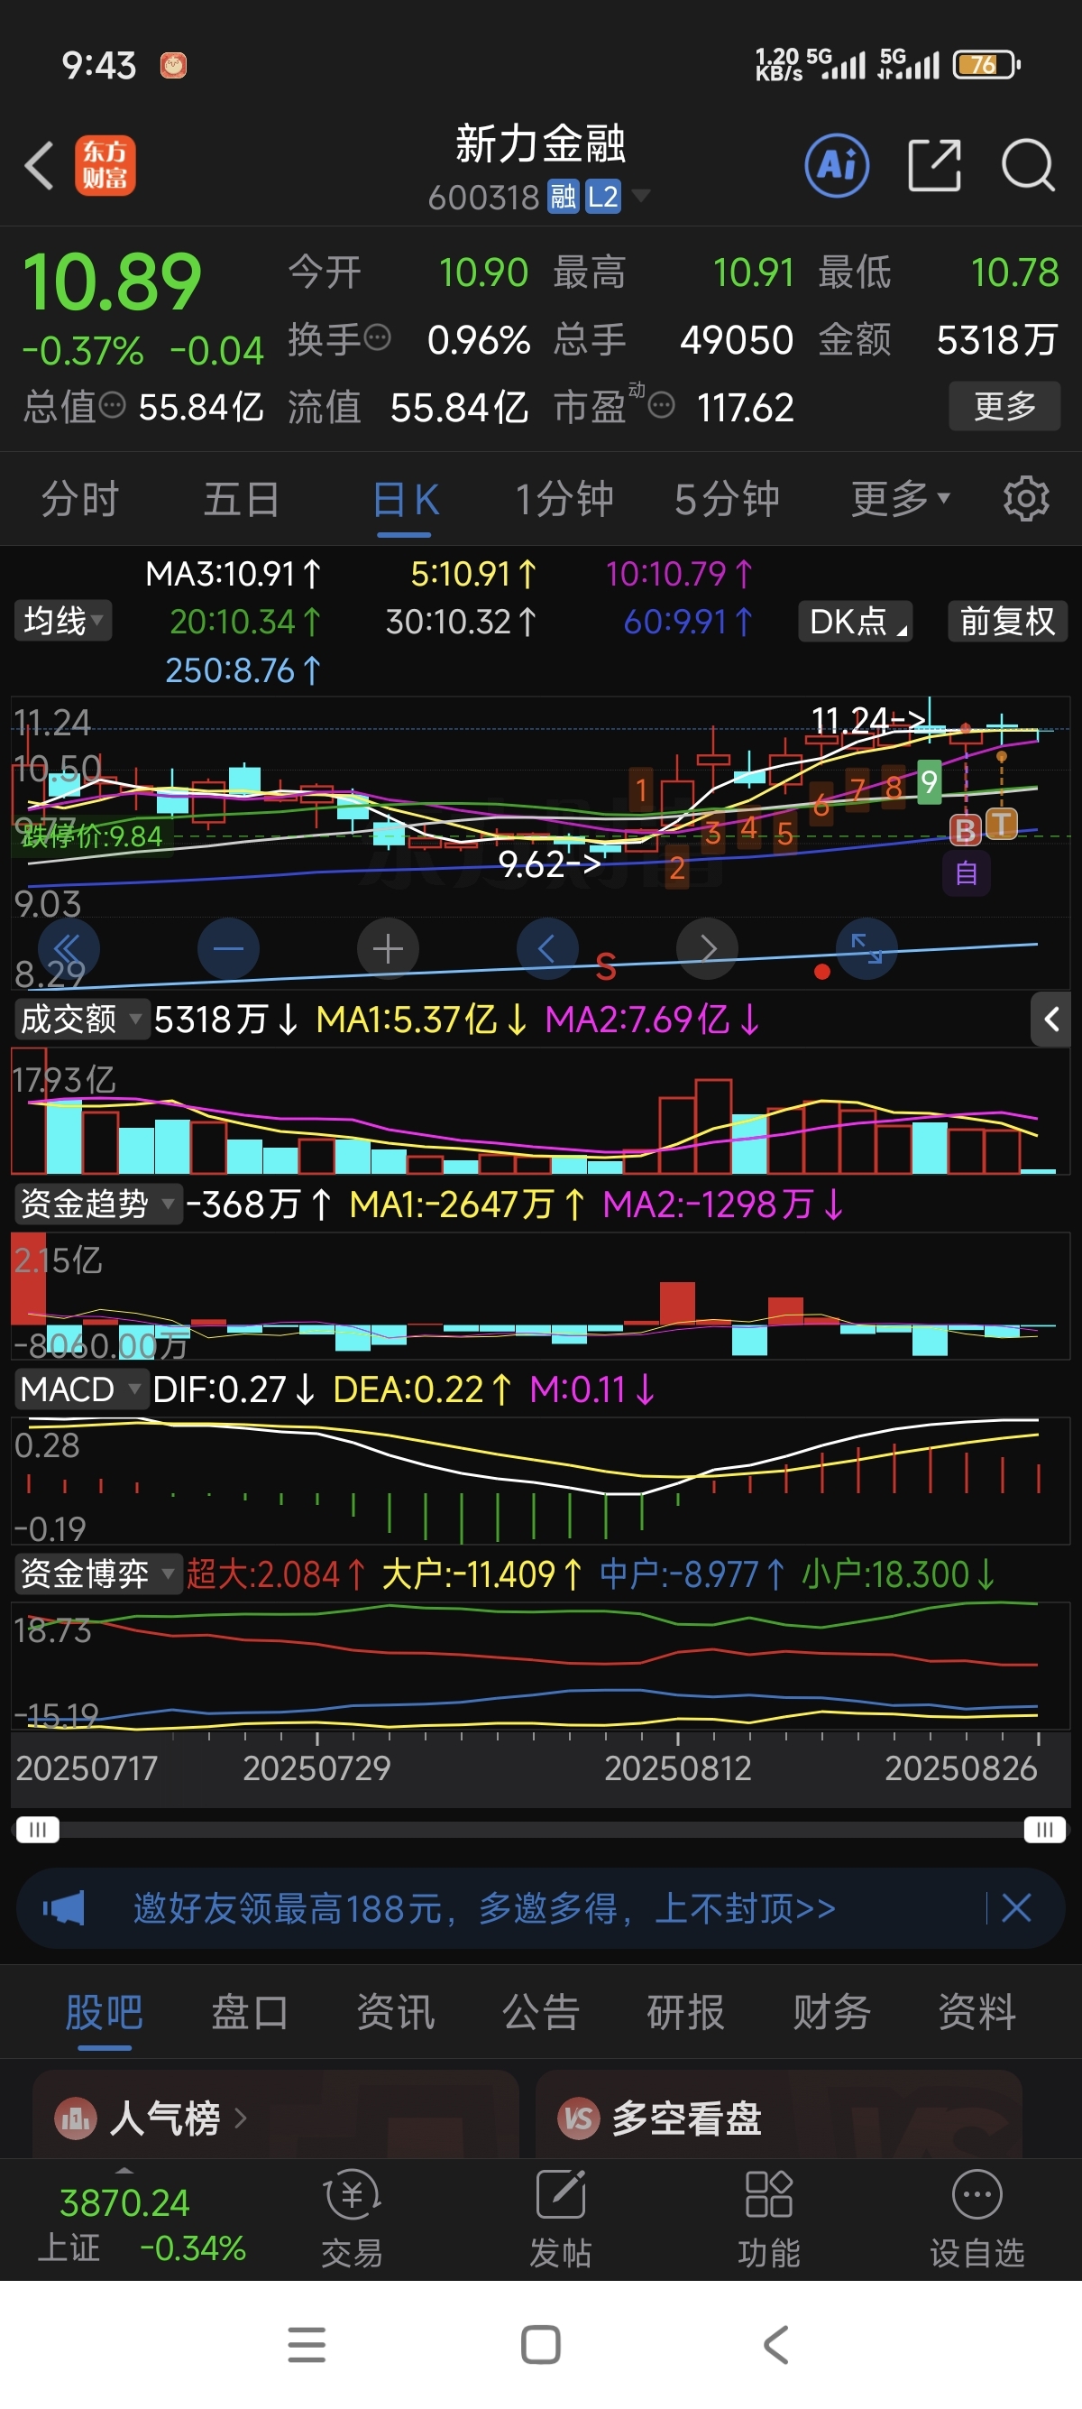Screen dimensions: 1082x2409
Task: Open DK点 selector
Action: tap(855, 621)
